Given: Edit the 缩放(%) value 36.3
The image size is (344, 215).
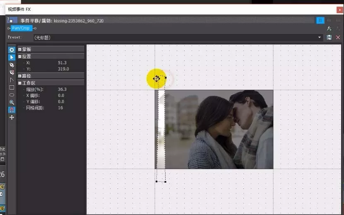Looking at the screenshot, I should (x=63, y=89).
